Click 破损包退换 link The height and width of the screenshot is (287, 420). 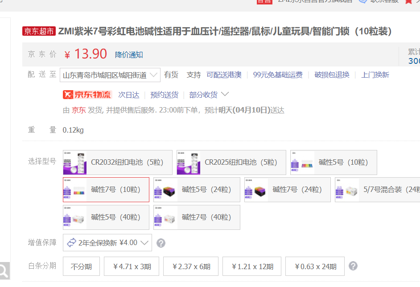(332, 75)
